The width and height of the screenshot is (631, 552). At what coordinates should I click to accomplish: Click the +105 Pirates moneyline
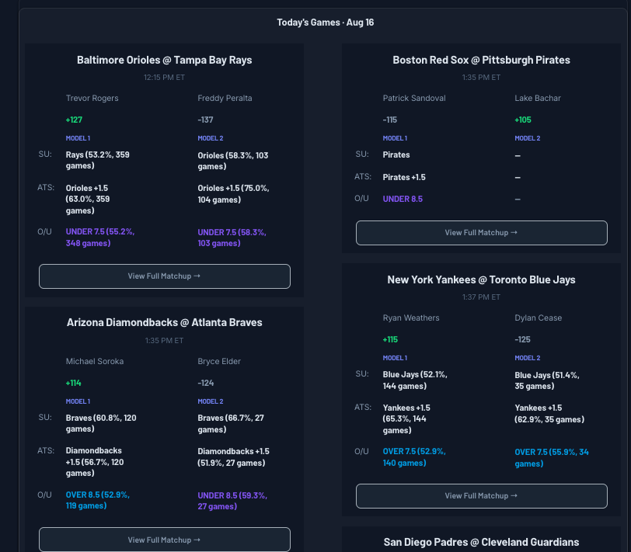523,120
